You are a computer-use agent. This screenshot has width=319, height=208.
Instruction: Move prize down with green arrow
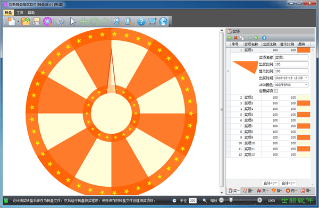(256, 38)
